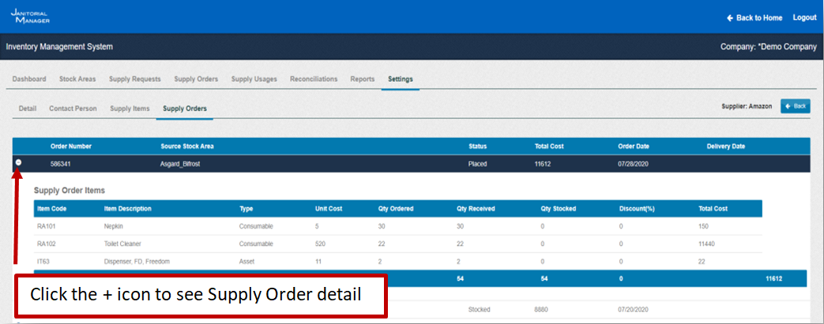Viewport: 824px width, 324px height.
Task: Log out using the Logout link
Action: pyautogui.click(x=804, y=17)
